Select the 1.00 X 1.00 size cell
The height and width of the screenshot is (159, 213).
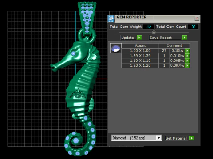(x=140, y=51)
